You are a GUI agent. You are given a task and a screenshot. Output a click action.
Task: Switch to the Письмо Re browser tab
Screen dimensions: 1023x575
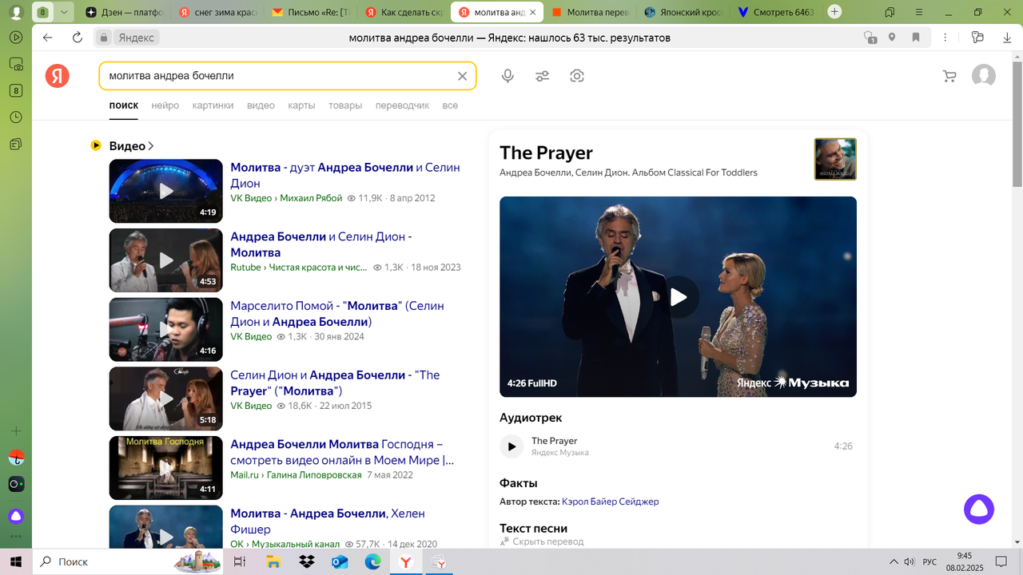310,12
